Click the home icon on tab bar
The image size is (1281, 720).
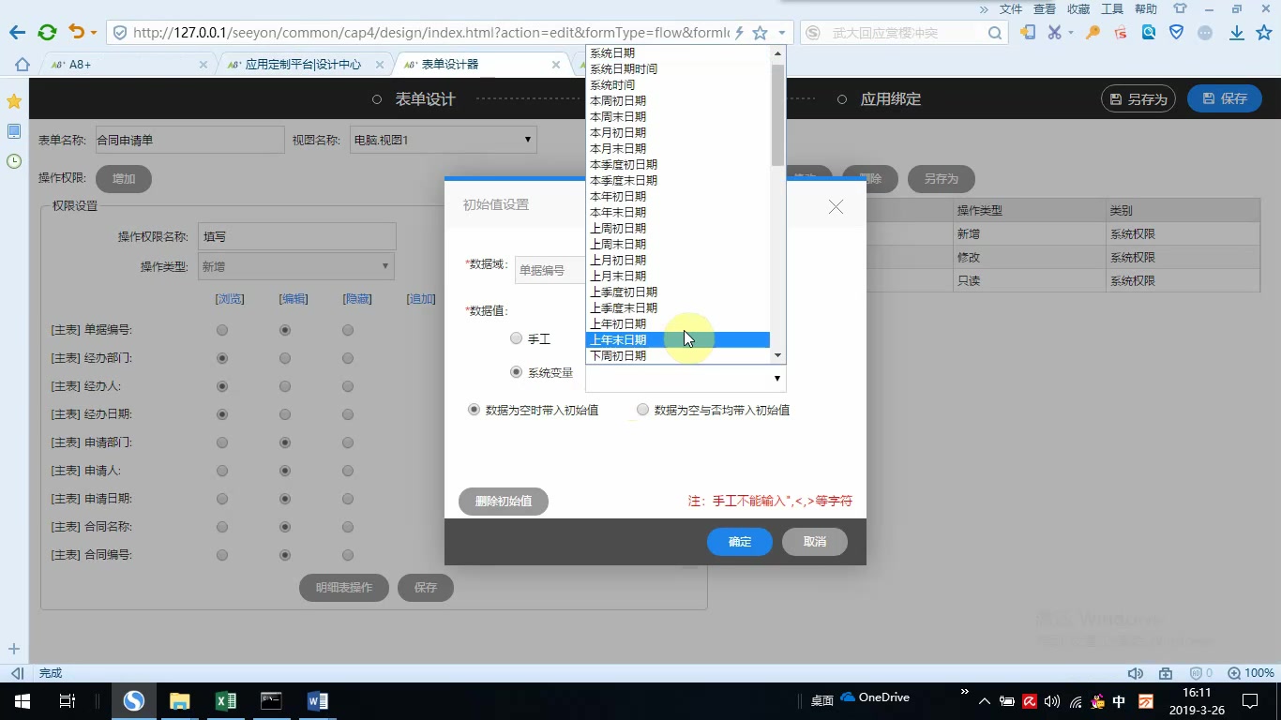pos(23,65)
